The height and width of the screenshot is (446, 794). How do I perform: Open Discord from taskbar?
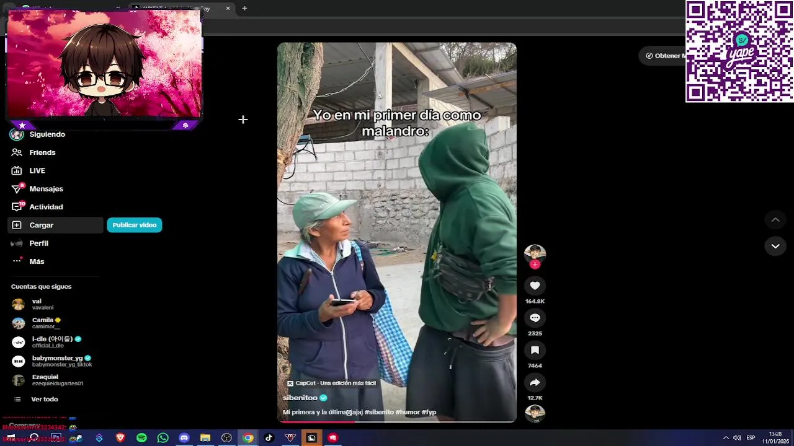[x=184, y=438]
